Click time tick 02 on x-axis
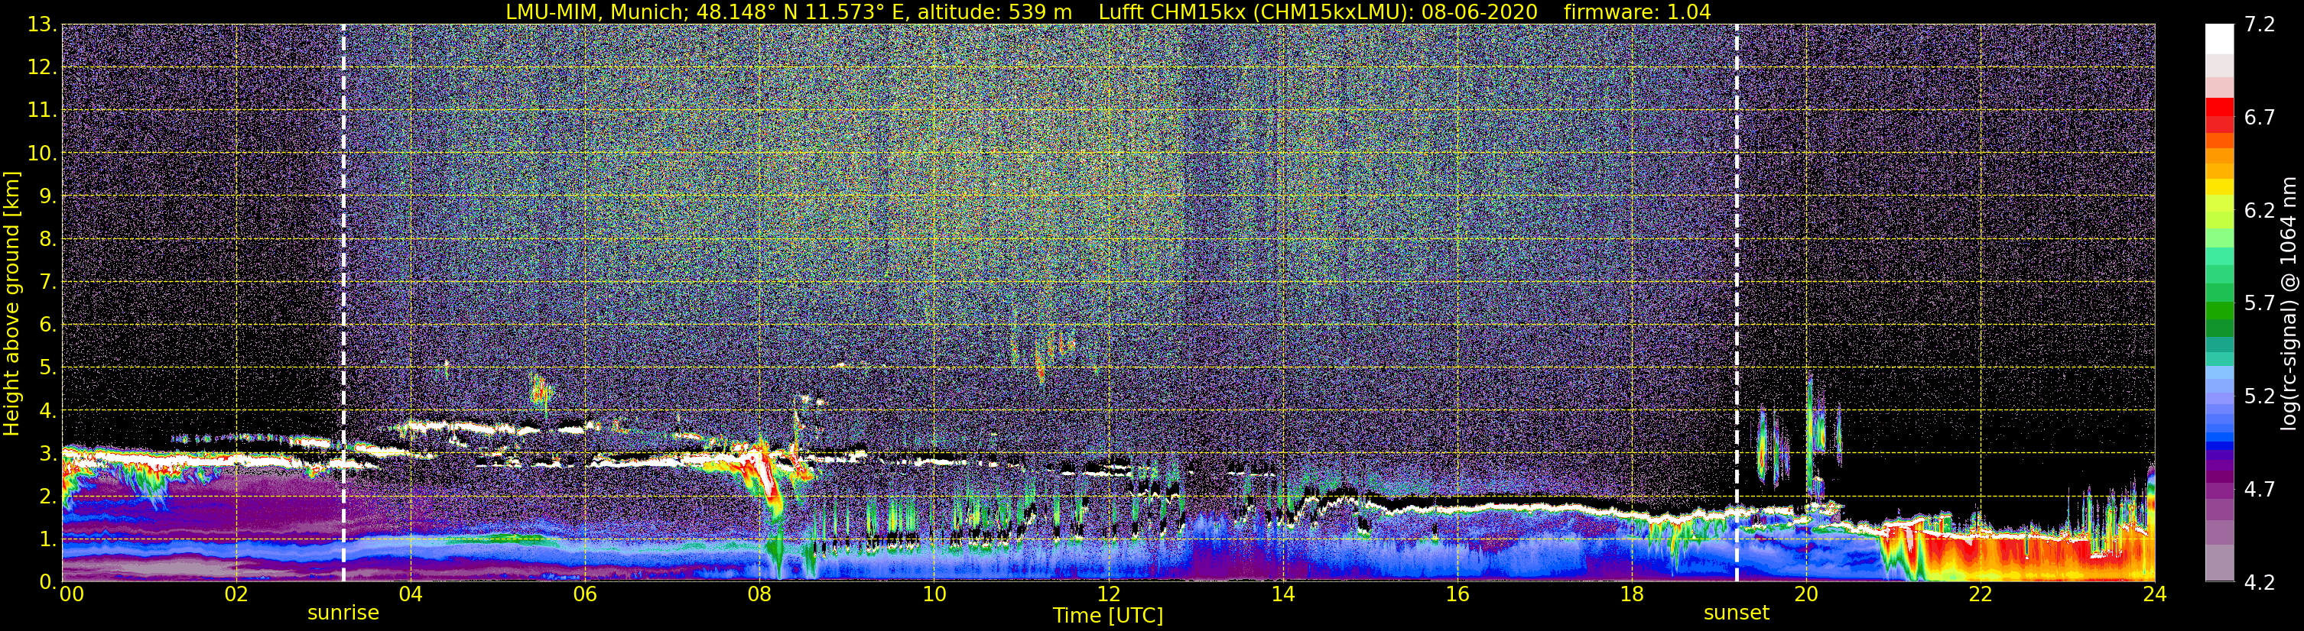Image resolution: width=2304 pixels, height=631 pixels. [236, 594]
